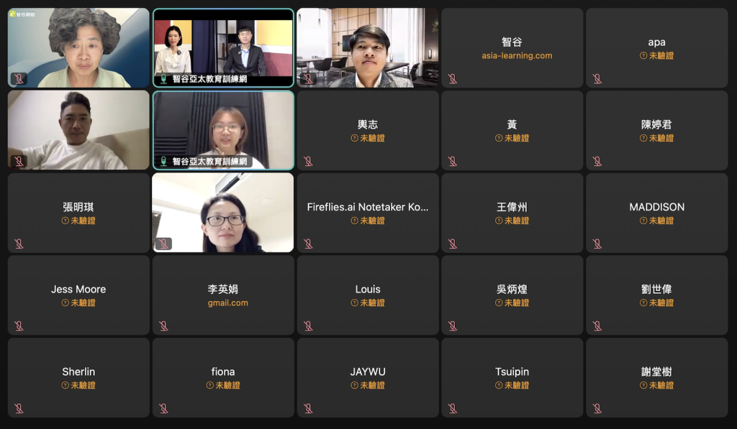The height and width of the screenshot is (429, 737).
Task: Click muted mic icon on Jess Moore tile
Action: point(19,326)
